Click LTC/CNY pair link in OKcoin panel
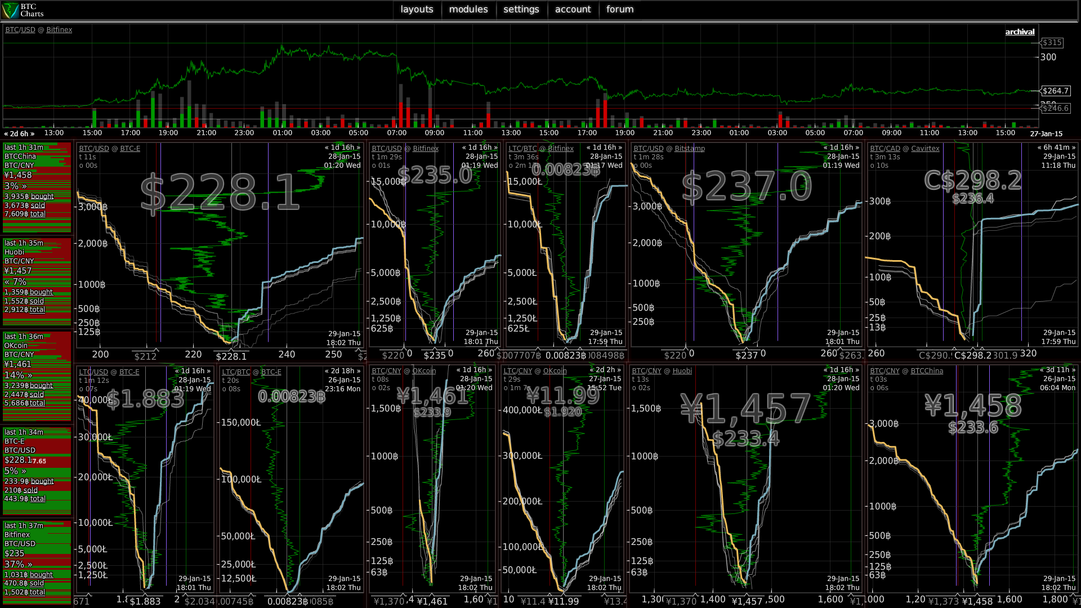Screen dimensions: 1081x608 click(x=517, y=371)
